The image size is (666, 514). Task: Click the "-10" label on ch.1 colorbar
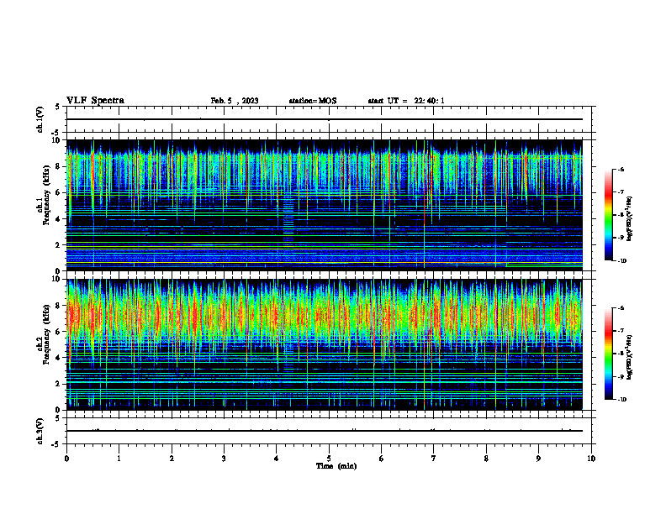point(621,261)
